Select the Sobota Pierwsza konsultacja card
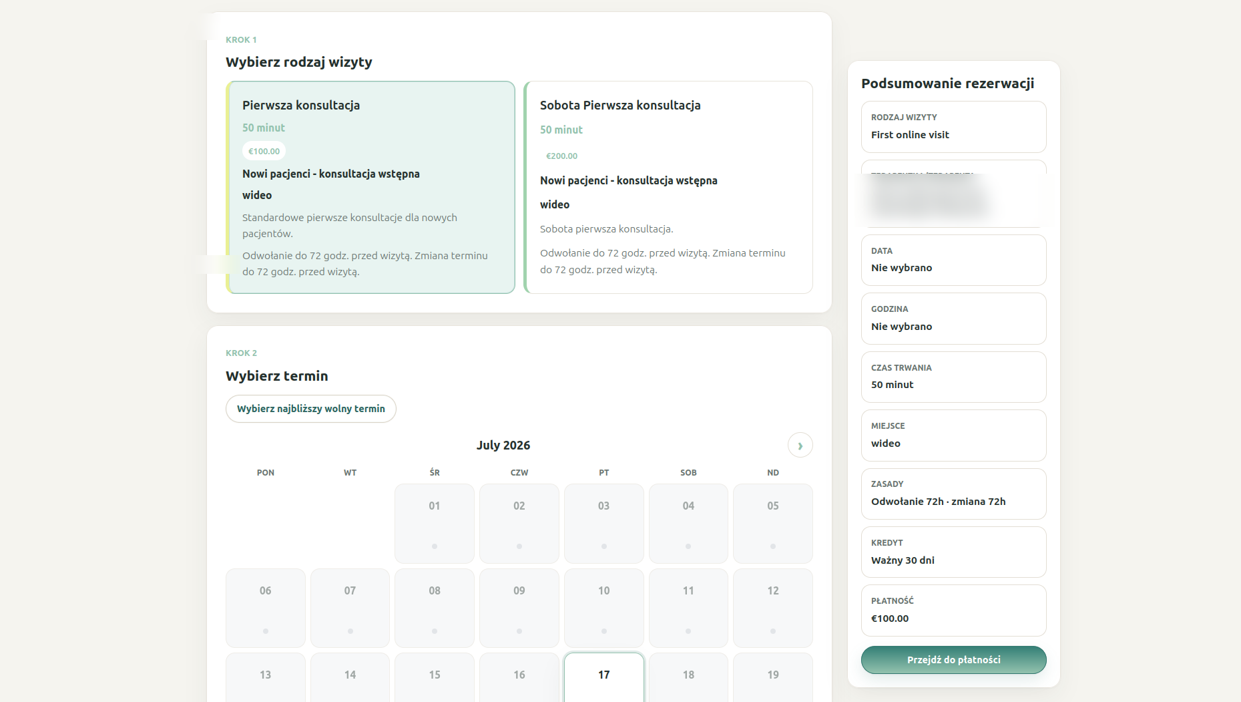The image size is (1241, 702). click(668, 187)
